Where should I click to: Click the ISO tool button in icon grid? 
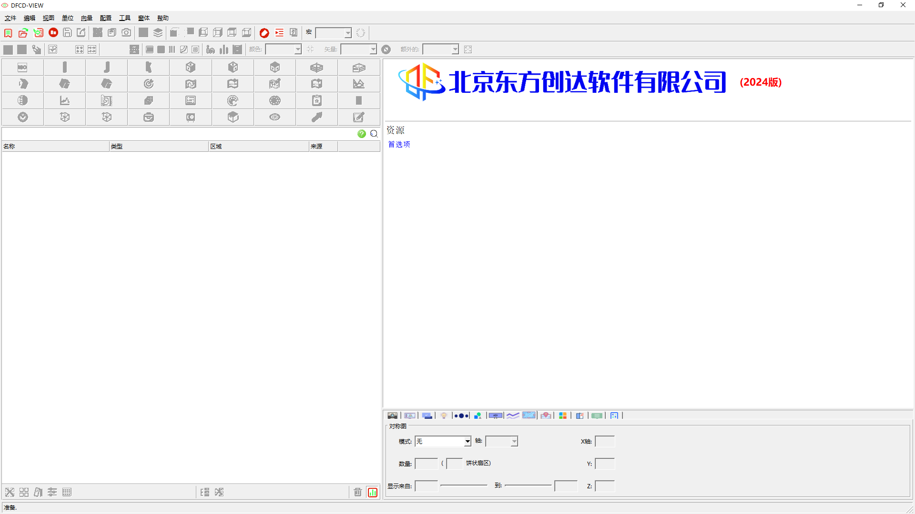pyautogui.click(x=22, y=67)
